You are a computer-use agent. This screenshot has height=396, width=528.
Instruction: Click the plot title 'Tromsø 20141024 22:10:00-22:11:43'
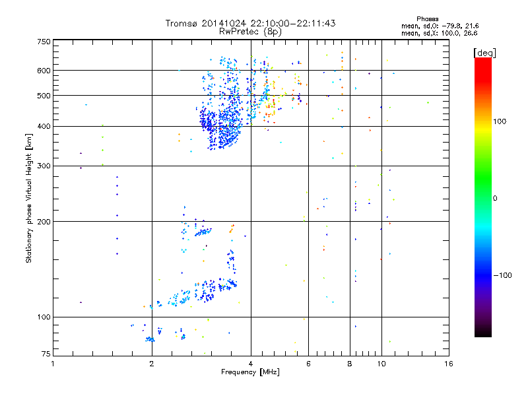pos(250,23)
